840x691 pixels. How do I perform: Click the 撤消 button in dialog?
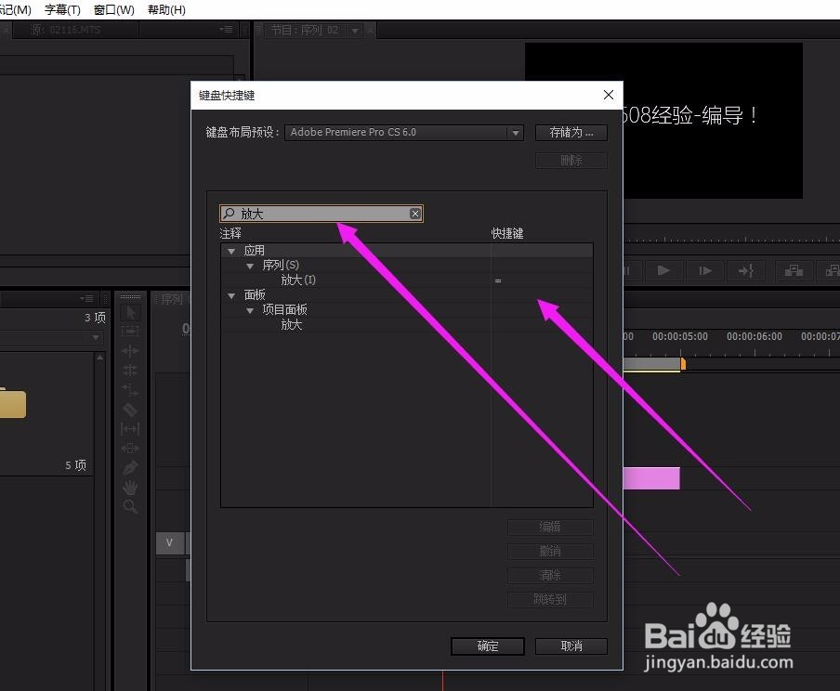point(550,551)
